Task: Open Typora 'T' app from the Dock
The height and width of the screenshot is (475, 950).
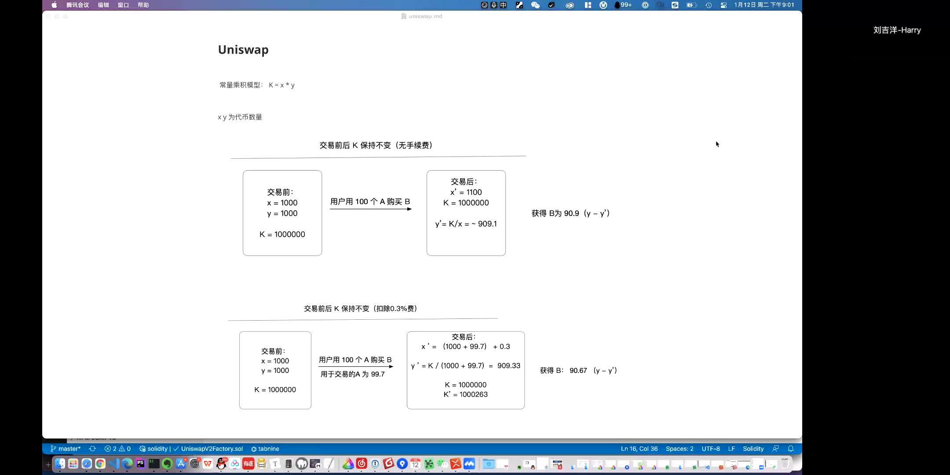Action: tap(275, 464)
